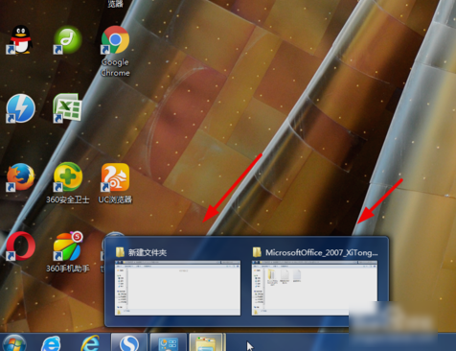Click the Windows Explorer folder taskbar button
This screenshot has height=351, width=456.
pyautogui.click(x=207, y=342)
